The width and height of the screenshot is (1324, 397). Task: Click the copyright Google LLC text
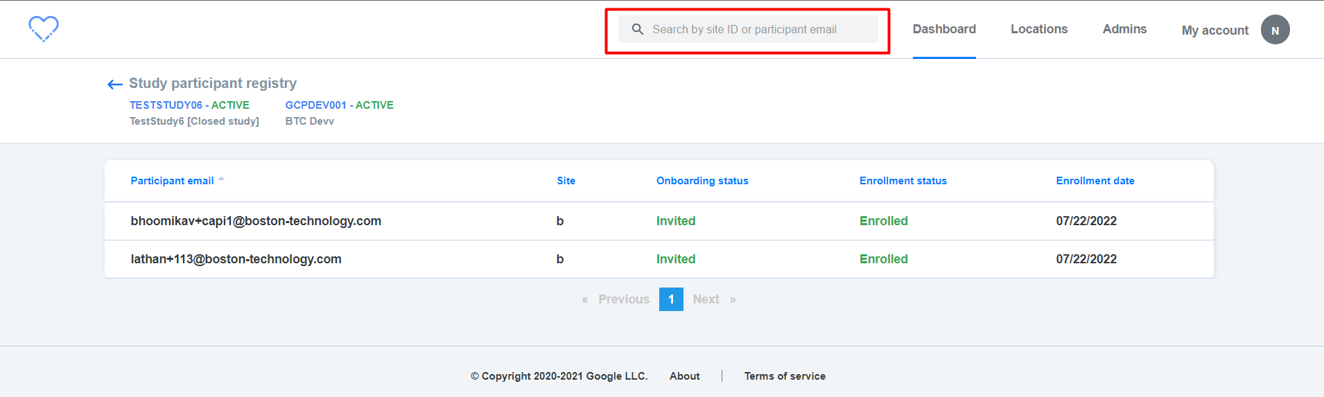pos(559,376)
